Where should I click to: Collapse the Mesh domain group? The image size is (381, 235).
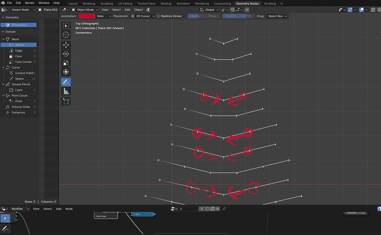3,39
